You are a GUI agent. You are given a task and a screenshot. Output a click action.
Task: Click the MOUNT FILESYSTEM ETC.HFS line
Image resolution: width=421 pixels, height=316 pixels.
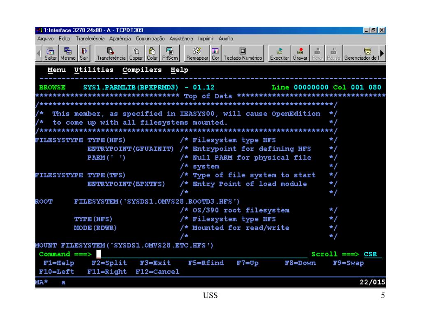tap(124, 245)
